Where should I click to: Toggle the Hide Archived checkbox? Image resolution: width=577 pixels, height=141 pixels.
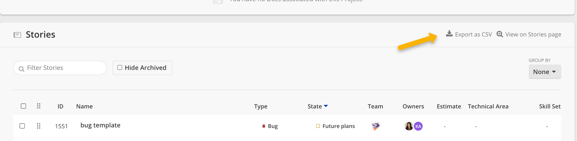pyautogui.click(x=120, y=68)
